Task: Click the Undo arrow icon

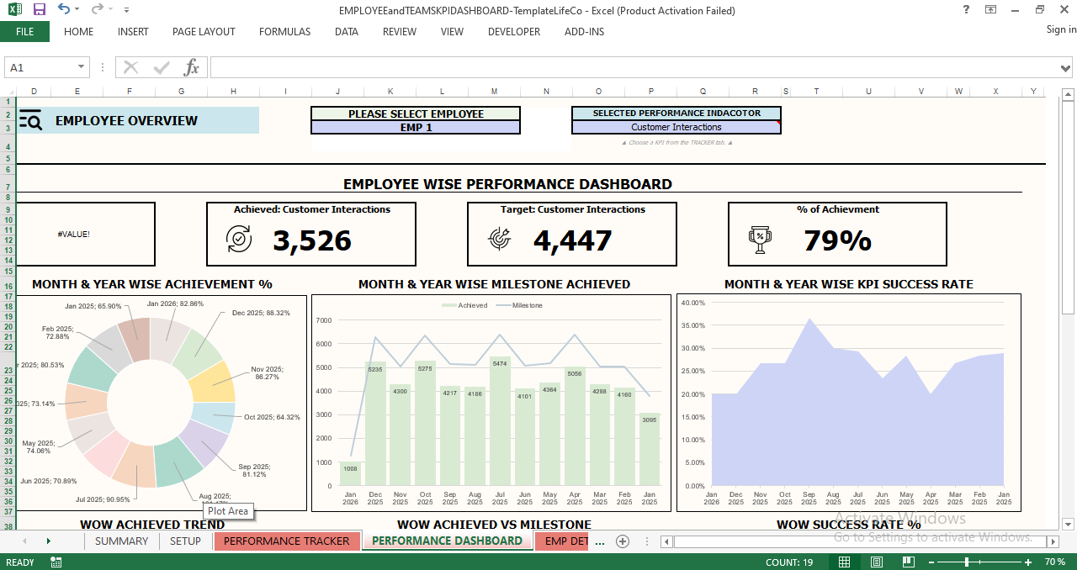Action: (63, 9)
